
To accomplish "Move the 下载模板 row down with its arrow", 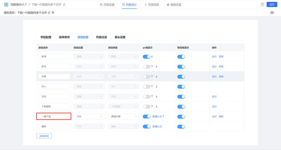I will pyautogui.click(x=157, y=106).
